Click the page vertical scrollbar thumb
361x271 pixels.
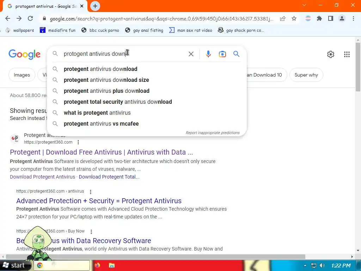click(358, 67)
